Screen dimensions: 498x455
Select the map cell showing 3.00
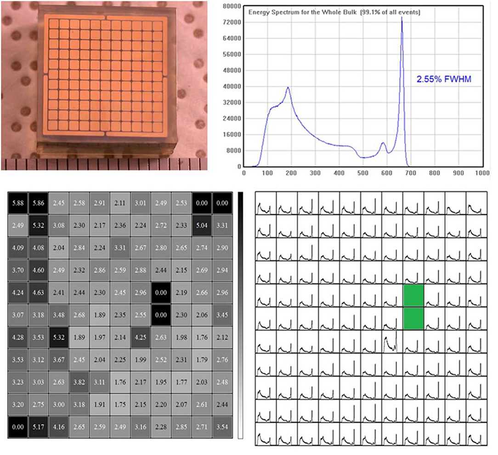(59, 404)
